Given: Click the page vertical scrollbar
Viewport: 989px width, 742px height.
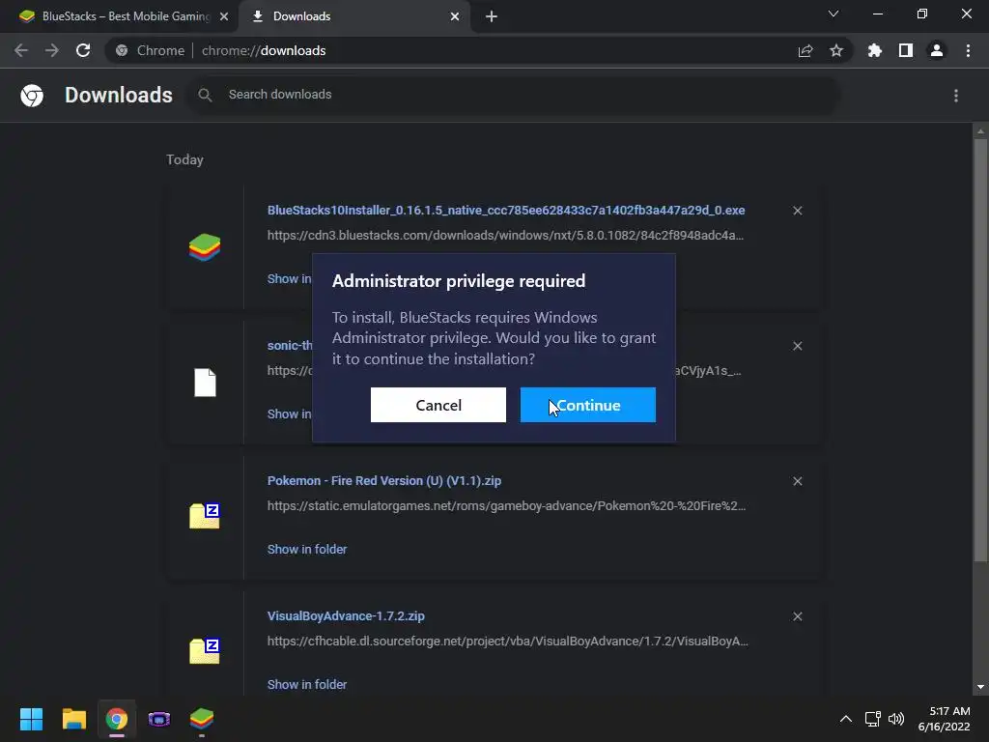Looking at the screenshot, I should point(980,350).
